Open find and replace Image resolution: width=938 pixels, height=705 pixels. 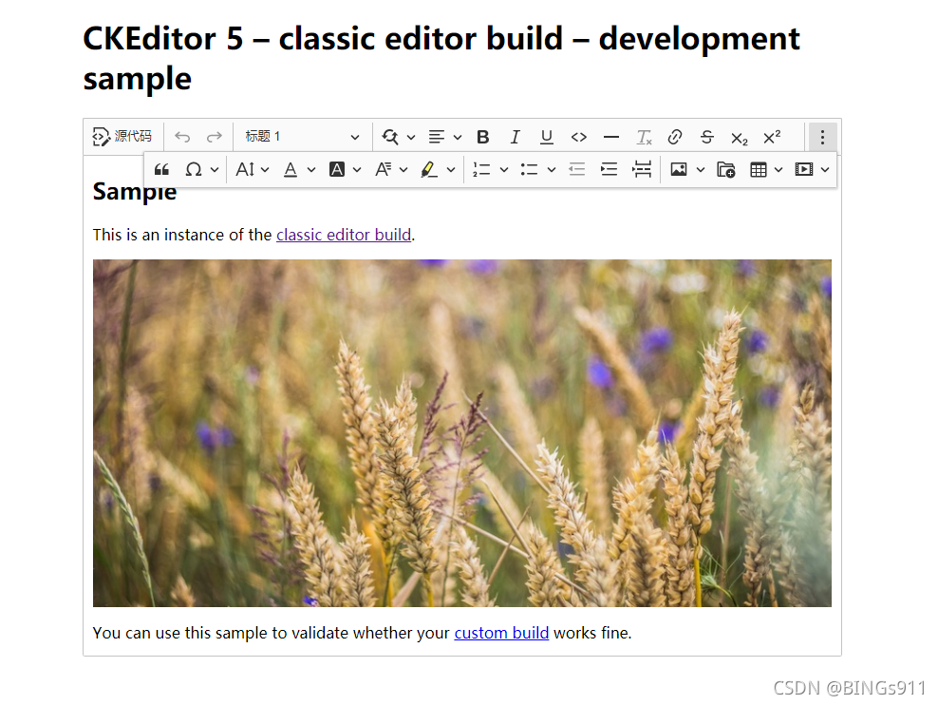[x=390, y=137]
